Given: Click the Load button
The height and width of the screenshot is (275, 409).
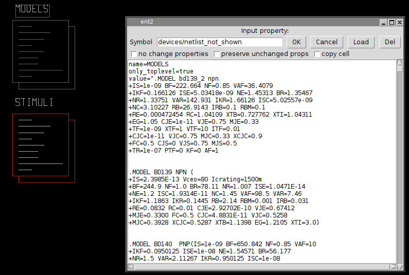Looking at the screenshot, I should (x=361, y=42).
